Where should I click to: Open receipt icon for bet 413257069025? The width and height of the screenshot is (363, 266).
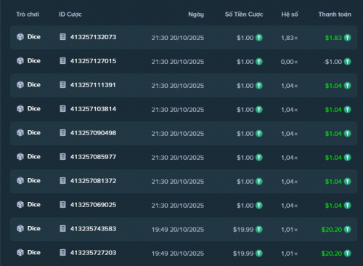62,205
